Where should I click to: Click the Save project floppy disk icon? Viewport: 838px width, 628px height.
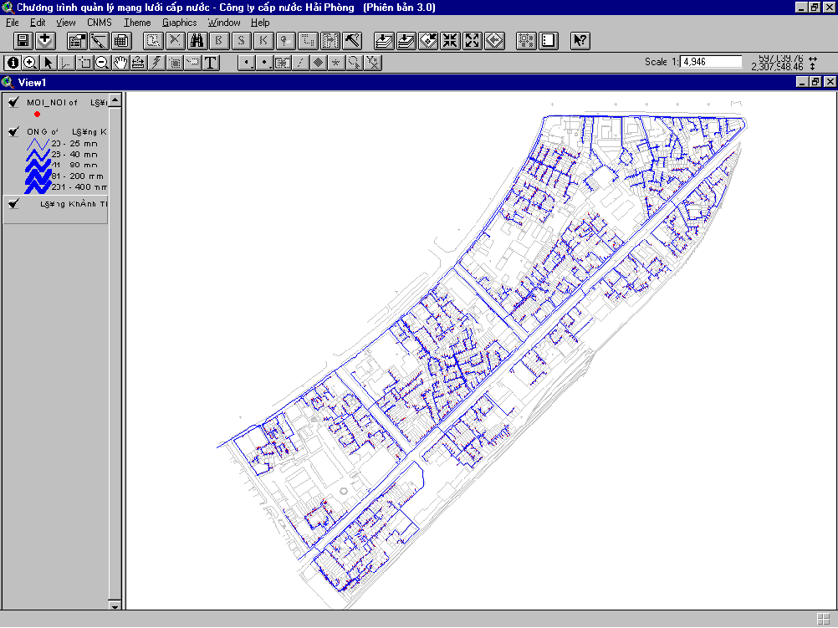pyautogui.click(x=23, y=40)
